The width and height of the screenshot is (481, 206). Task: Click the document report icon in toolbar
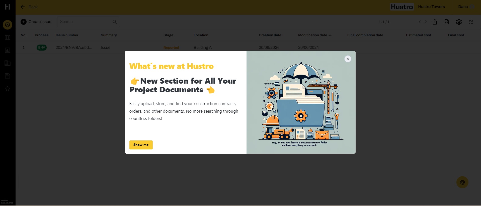(x=447, y=22)
